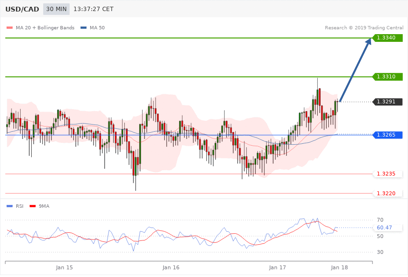Image resolution: width=408 pixels, height=277 pixels.
Task: Click the 1.3291 current price tag
Action: [388, 101]
